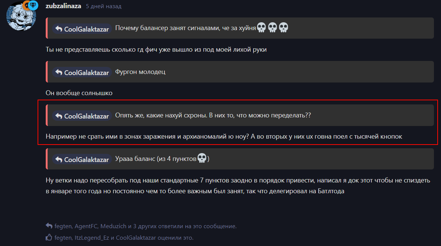The height and width of the screenshot is (246, 441).
Task: Open ItzLegend_Ez profile in likes line
Action: coord(92,237)
